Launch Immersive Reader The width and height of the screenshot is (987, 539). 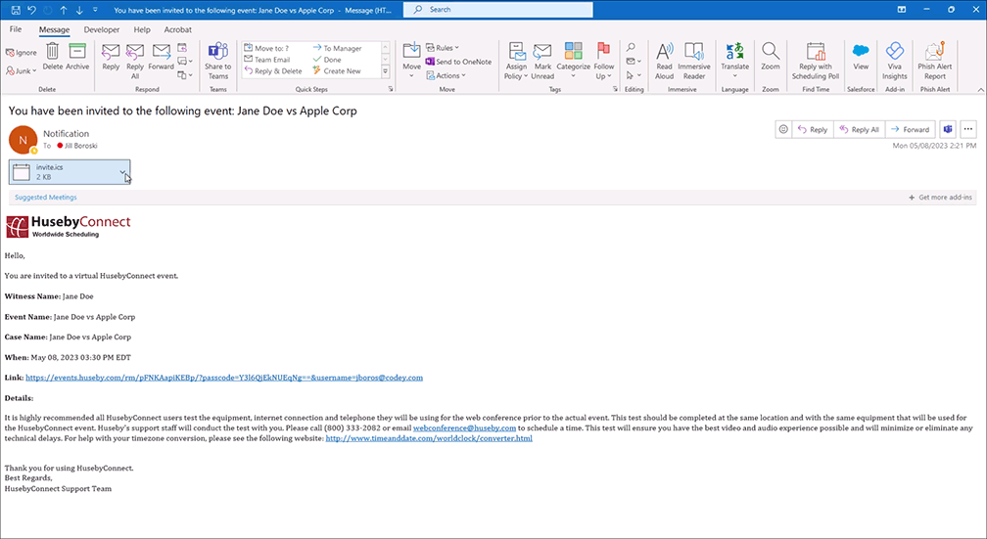(x=693, y=61)
